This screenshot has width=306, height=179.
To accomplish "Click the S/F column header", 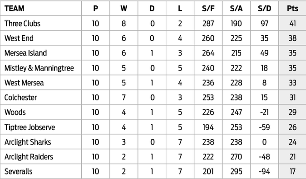I will (208, 9).
